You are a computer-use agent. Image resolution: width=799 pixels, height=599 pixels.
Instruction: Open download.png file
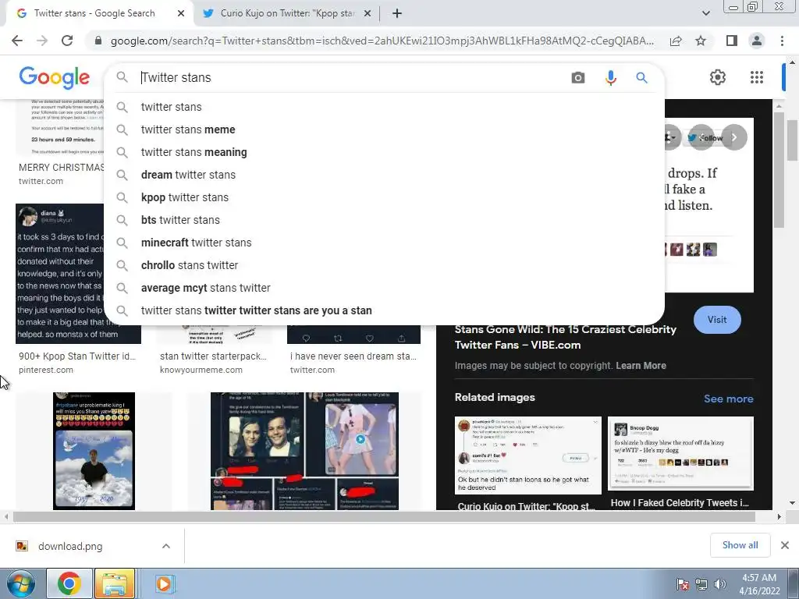click(x=69, y=546)
